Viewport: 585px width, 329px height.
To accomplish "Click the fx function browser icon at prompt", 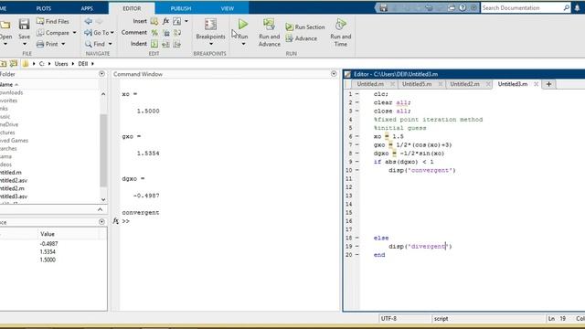I will click(x=116, y=221).
